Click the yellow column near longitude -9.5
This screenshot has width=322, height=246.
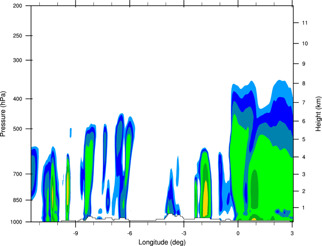[67, 189]
